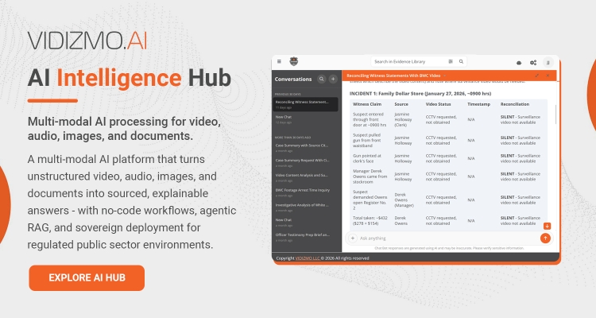Open the BWC Footage Arrest Time Inquiry conversation

pyautogui.click(x=305, y=192)
